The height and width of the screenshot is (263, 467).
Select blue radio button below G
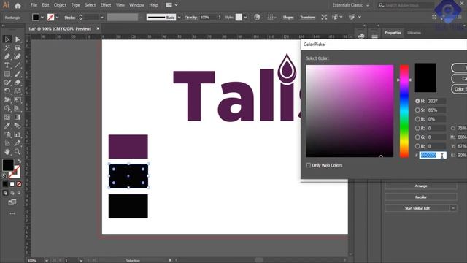click(417, 146)
